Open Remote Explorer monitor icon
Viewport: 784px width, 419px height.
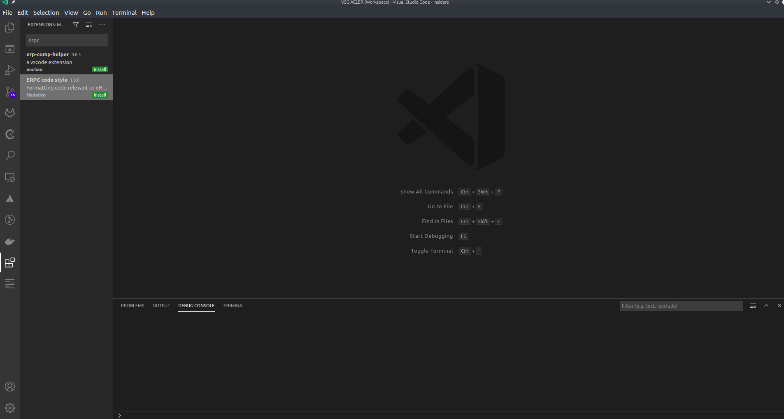pos(10,177)
